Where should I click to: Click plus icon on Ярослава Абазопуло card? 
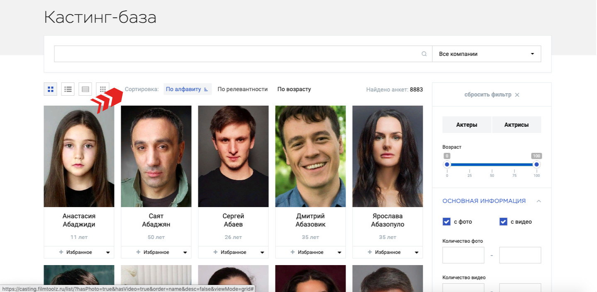(370, 252)
